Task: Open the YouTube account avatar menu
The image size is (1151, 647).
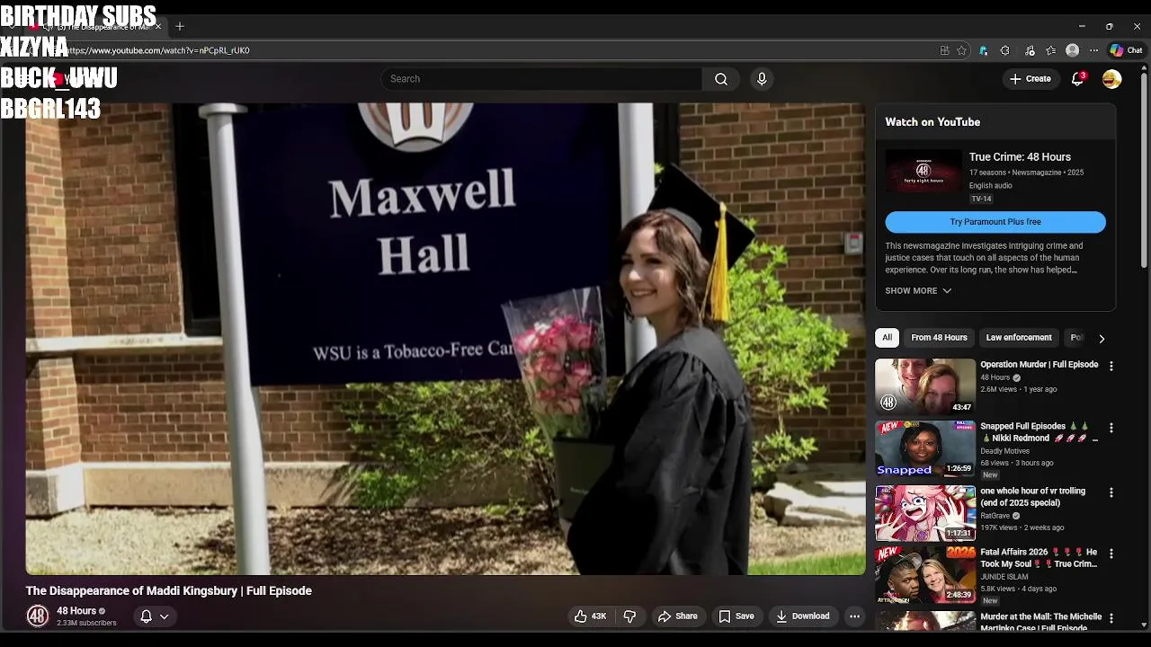Action: [1112, 79]
